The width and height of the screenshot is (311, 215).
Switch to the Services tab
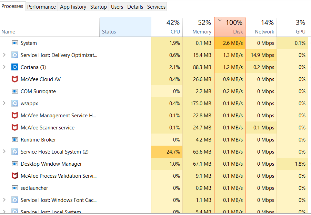[x=156, y=7]
